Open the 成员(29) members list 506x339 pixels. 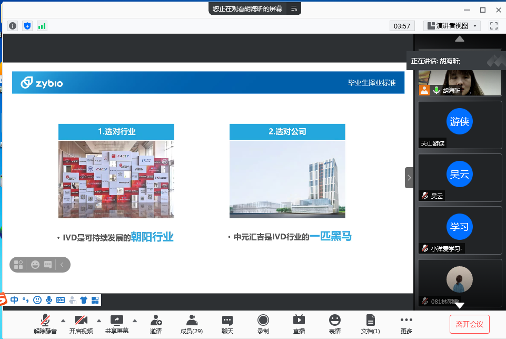coord(192,324)
